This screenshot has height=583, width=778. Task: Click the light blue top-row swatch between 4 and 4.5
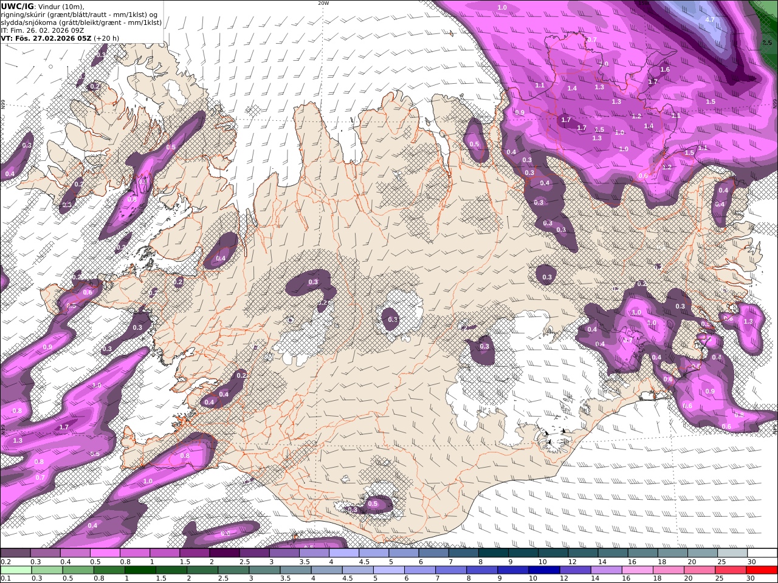click(x=344, y=553)
